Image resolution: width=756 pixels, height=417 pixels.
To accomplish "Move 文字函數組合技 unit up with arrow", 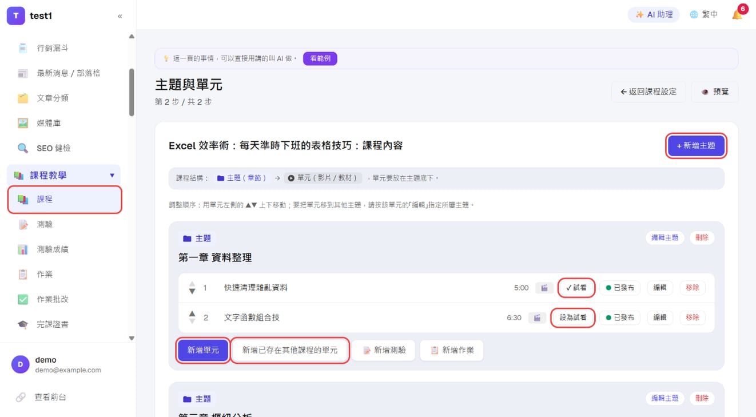I will coord(192,313).
